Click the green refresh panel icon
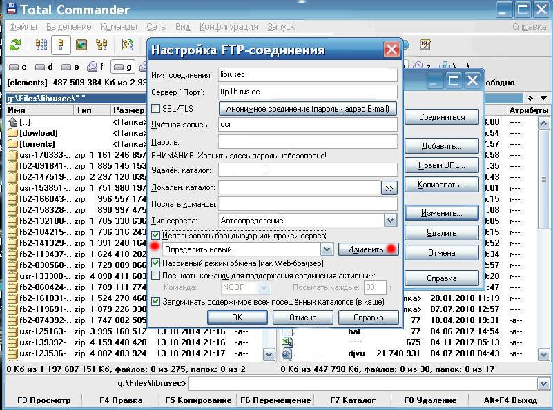553x410 pixels. pos(15,45)
